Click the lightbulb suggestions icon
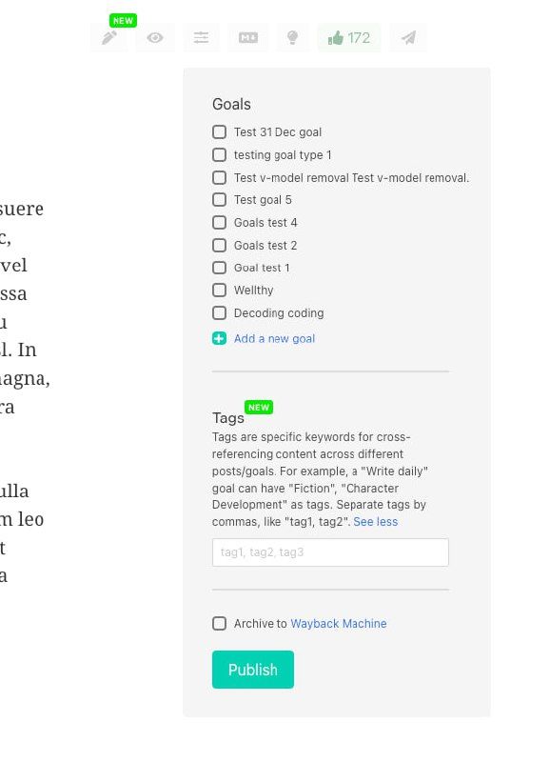The height and width of the screenshot is (762, 550). [292, 38]
